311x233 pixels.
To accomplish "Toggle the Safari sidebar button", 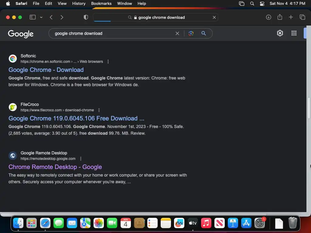I will (32, 17).
